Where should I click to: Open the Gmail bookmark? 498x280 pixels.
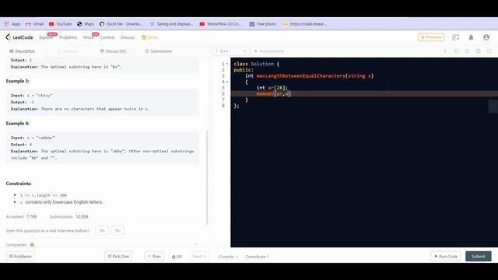[34, 24]
